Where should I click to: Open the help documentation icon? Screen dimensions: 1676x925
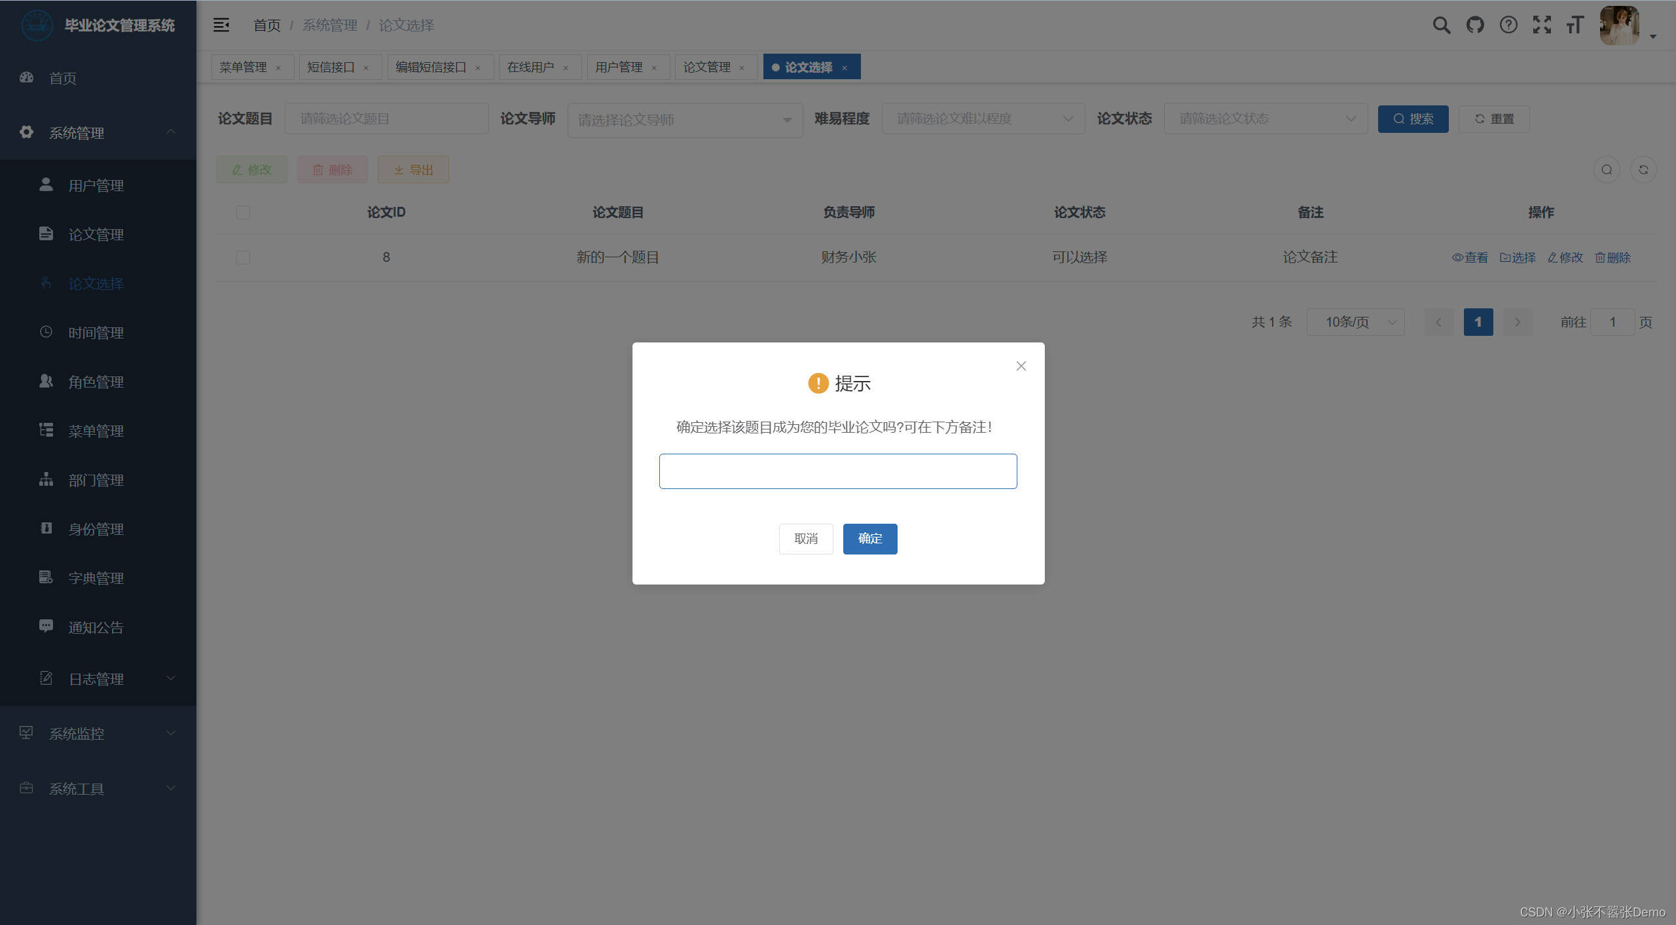click(x=1508, y=25)
